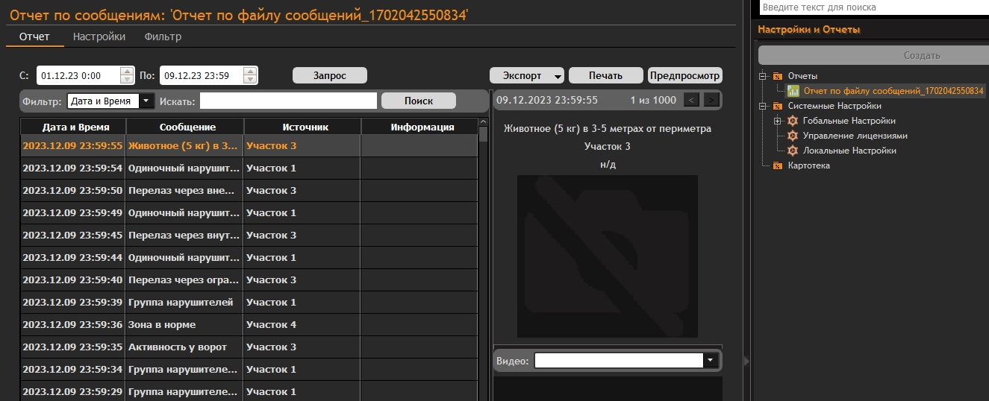Collapse the Системные Настройки tree node
Viewport: 989px width, 401px height.
coord(764,106)
